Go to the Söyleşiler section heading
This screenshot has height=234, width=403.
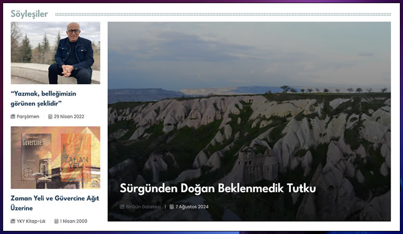click(x=29, y=14)
